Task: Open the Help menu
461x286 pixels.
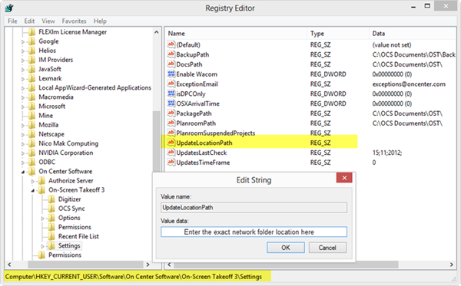Action: (100, 21)
